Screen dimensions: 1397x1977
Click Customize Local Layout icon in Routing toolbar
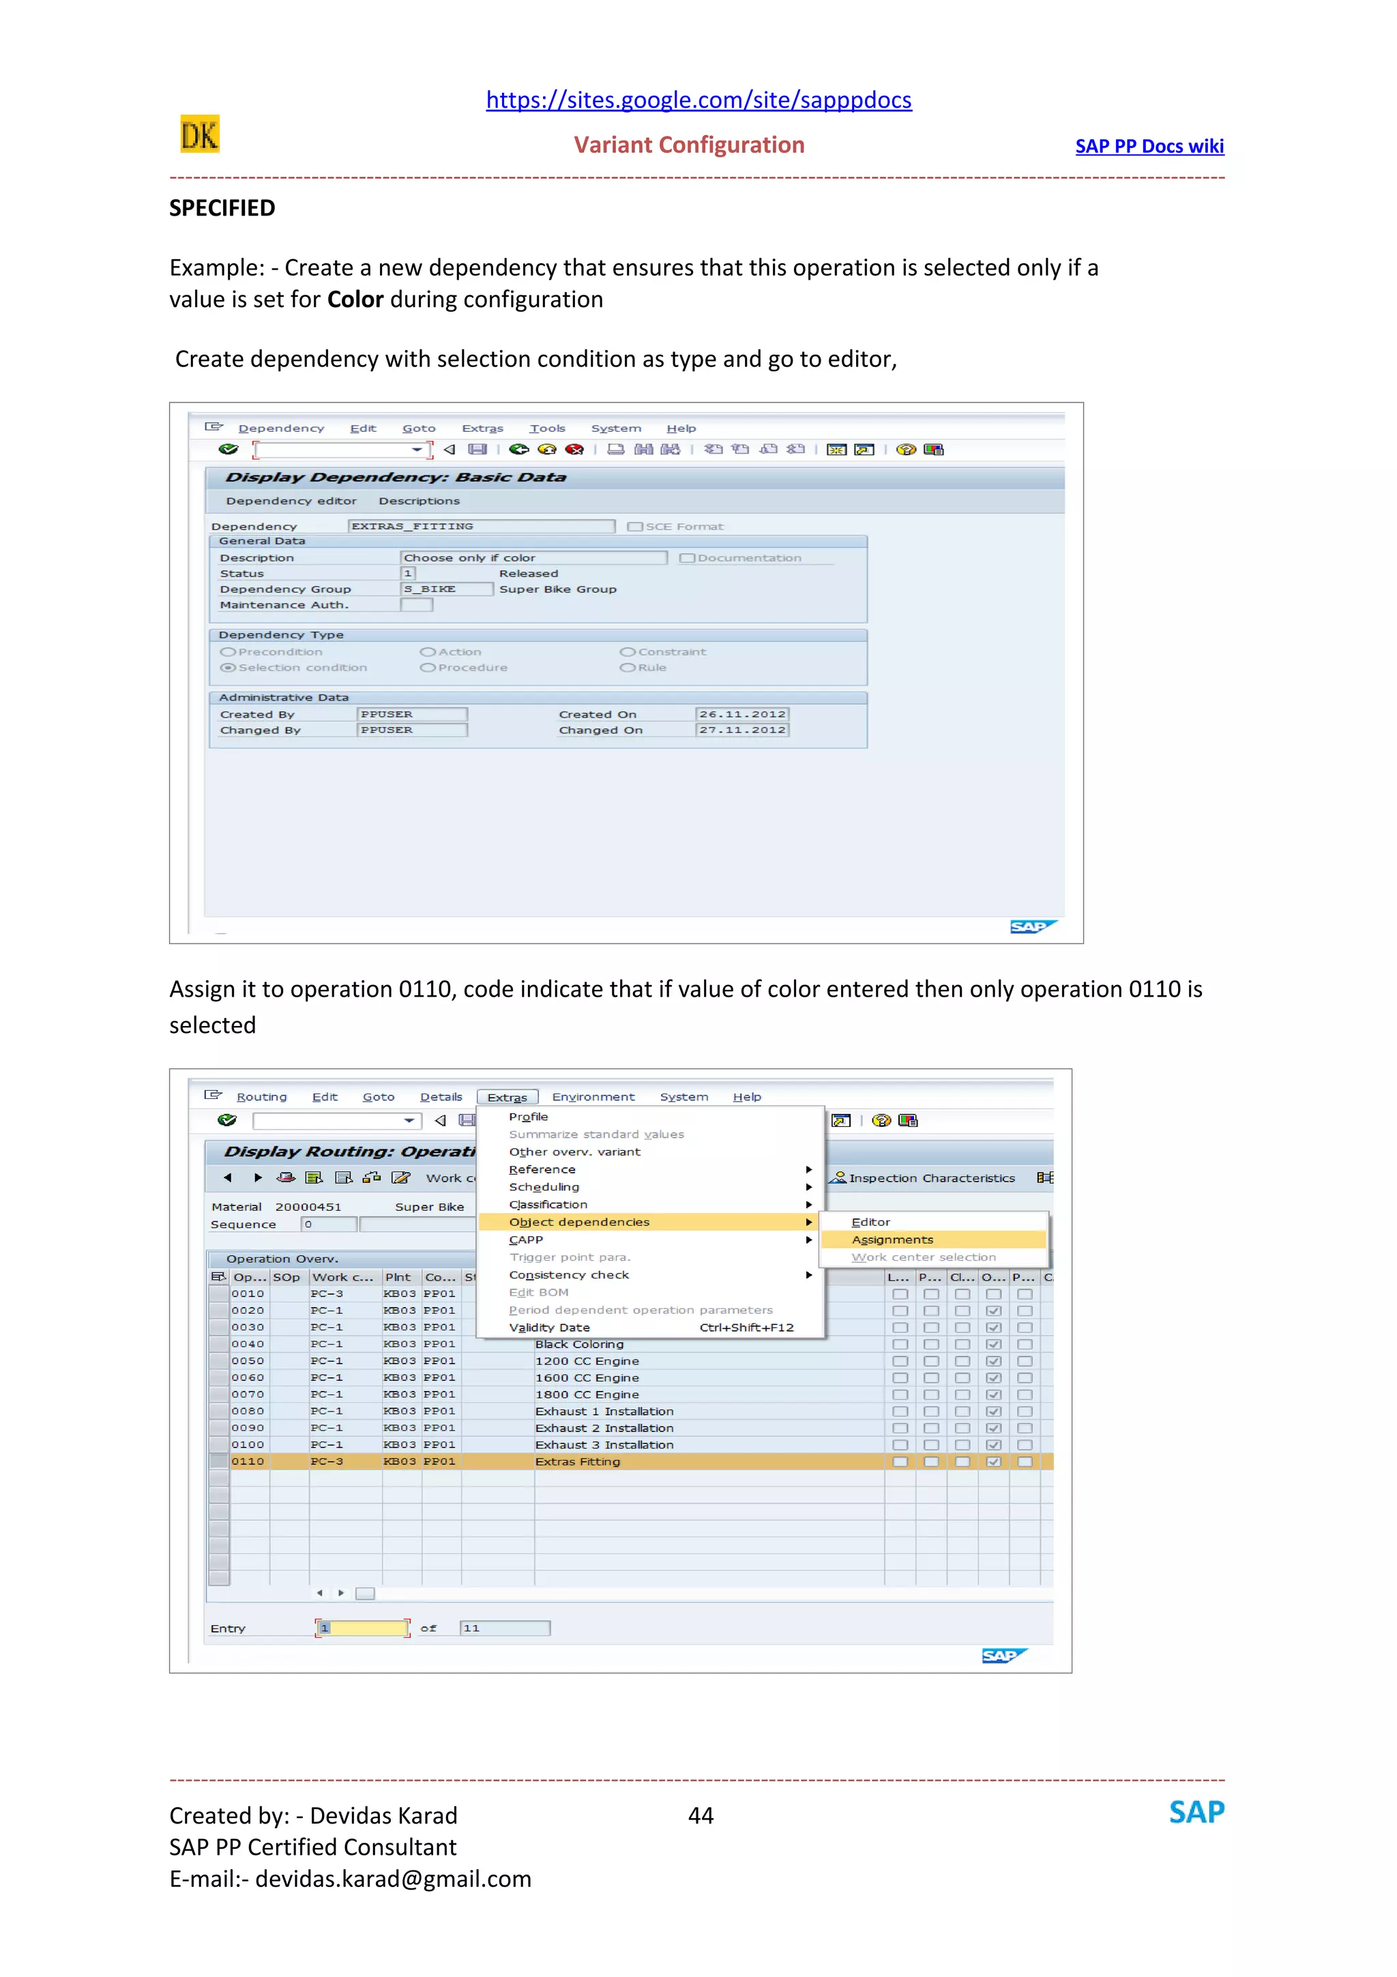(908, 1120)
